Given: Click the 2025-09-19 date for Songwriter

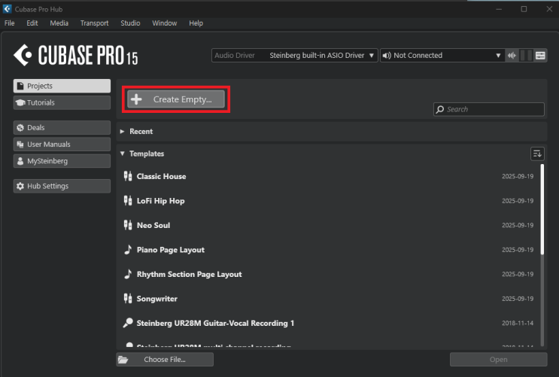Looking at the screenshot, I should 518,299.
